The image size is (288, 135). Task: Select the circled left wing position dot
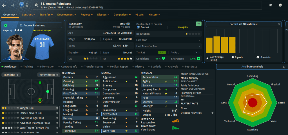point(40,100)
